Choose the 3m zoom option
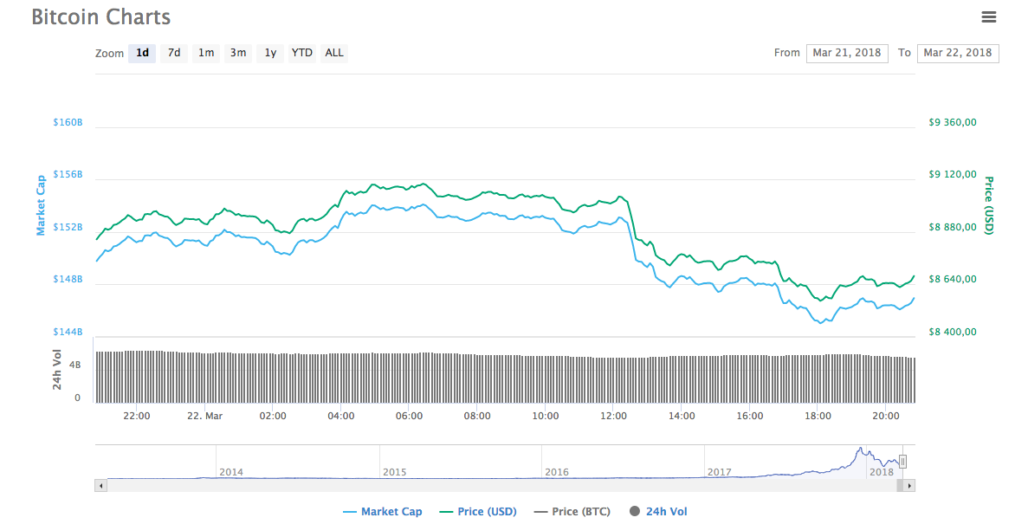Screen dimensions: 1015x524 tap(237, 53)
